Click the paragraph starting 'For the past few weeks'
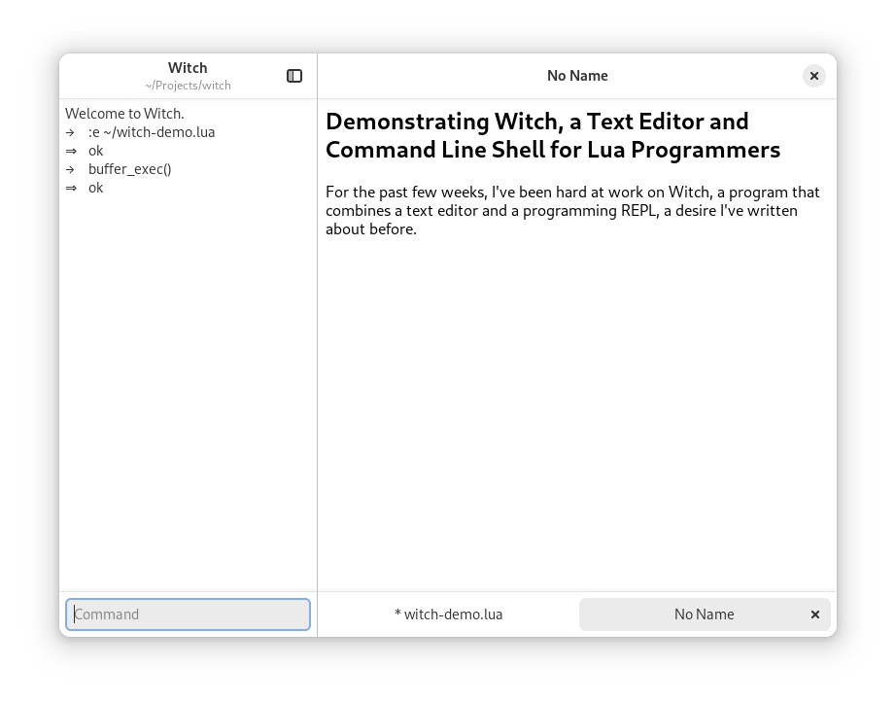This screenshot has height=702, width=896. point(572,210)
